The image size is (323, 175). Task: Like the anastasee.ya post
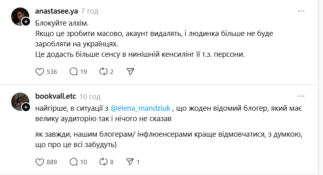pyautogui.click(x=40, y=72)
